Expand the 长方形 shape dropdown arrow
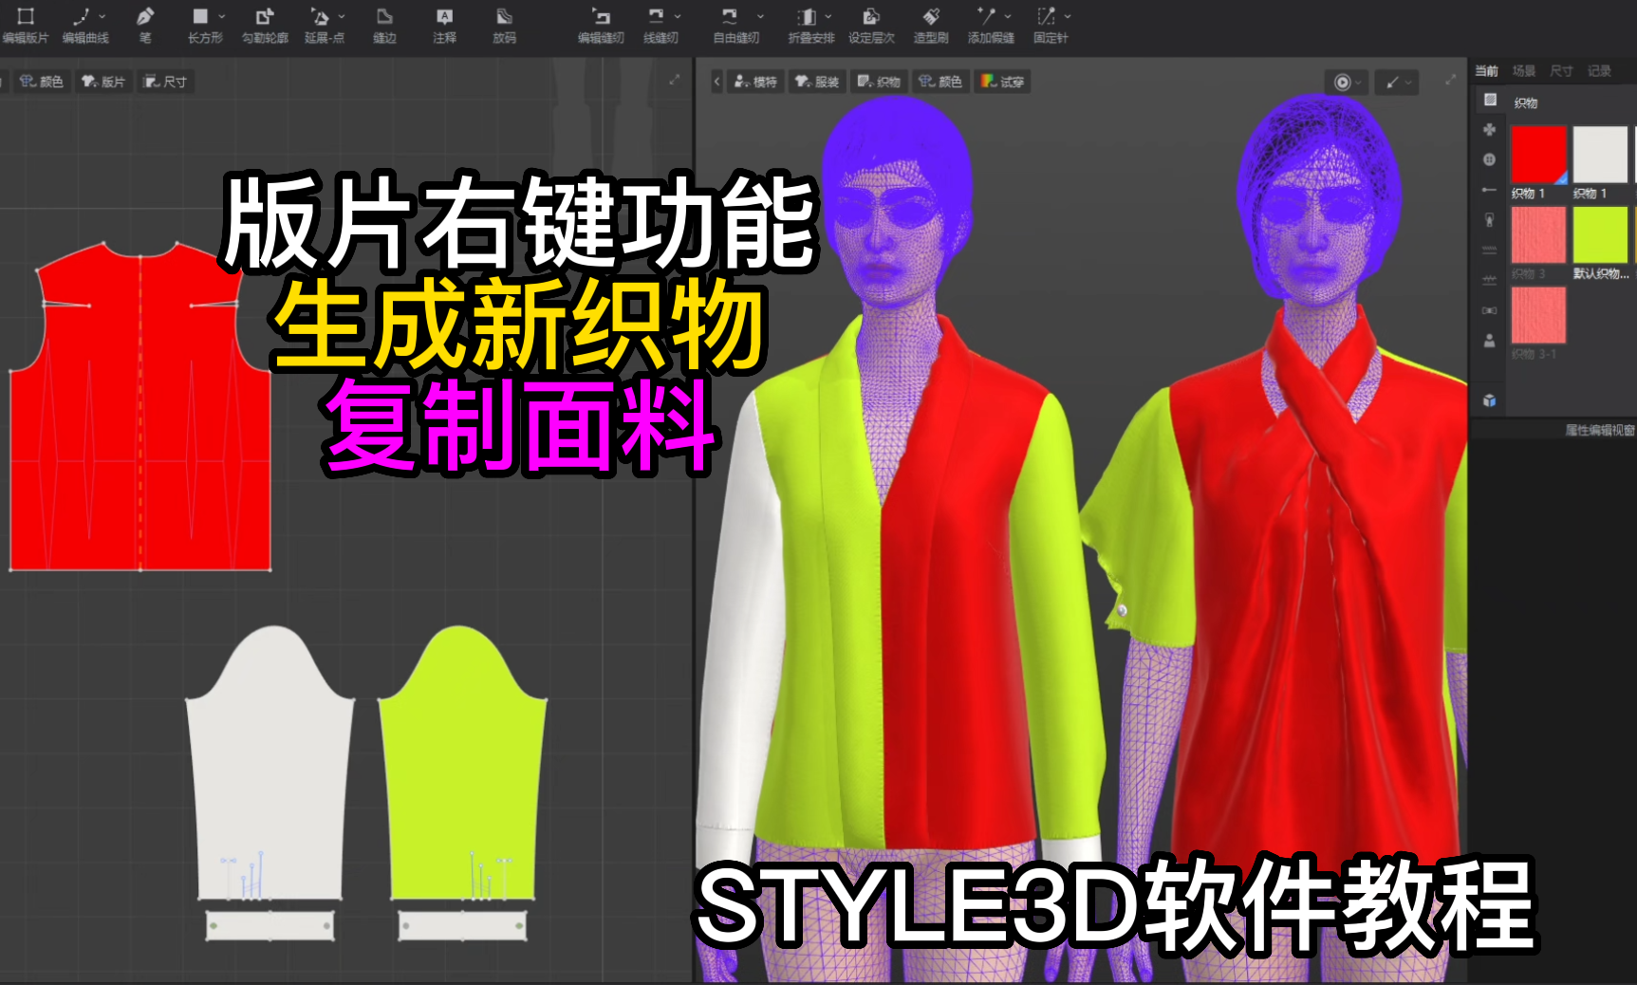Viewport: 1637px width, 985px height. 222,16
